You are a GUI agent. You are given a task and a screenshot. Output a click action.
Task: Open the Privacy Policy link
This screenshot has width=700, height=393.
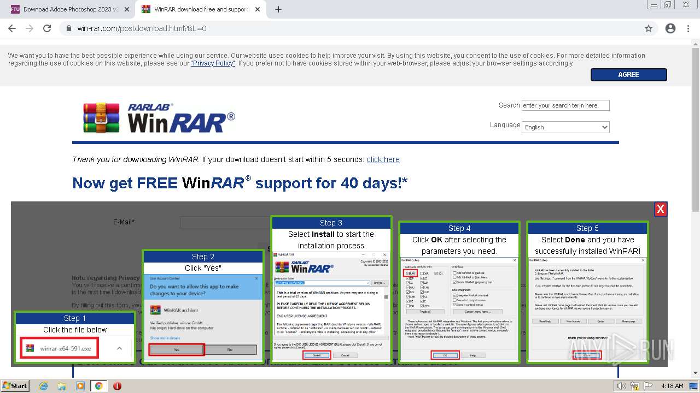[x=213, y=63]
